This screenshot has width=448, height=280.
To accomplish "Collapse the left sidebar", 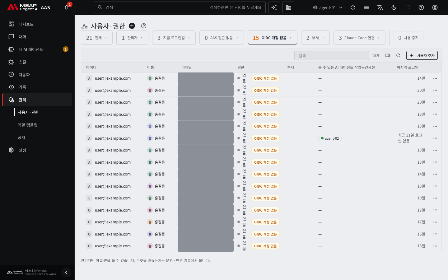I will pyautogui.click(x=66, y=273).
